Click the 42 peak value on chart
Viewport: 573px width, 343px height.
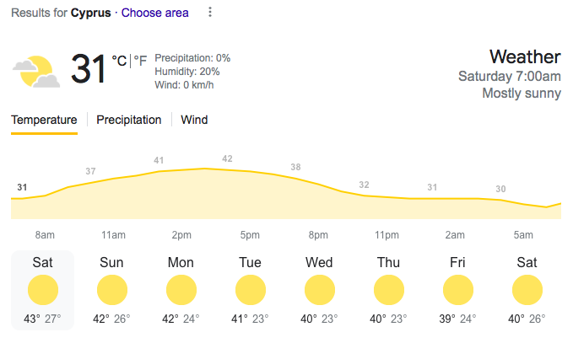(x=227, y=158)
